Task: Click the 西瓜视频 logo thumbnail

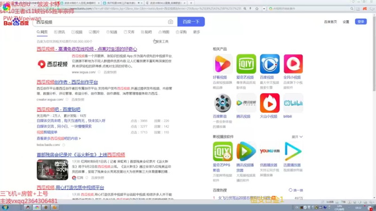Action: point(53,64)
